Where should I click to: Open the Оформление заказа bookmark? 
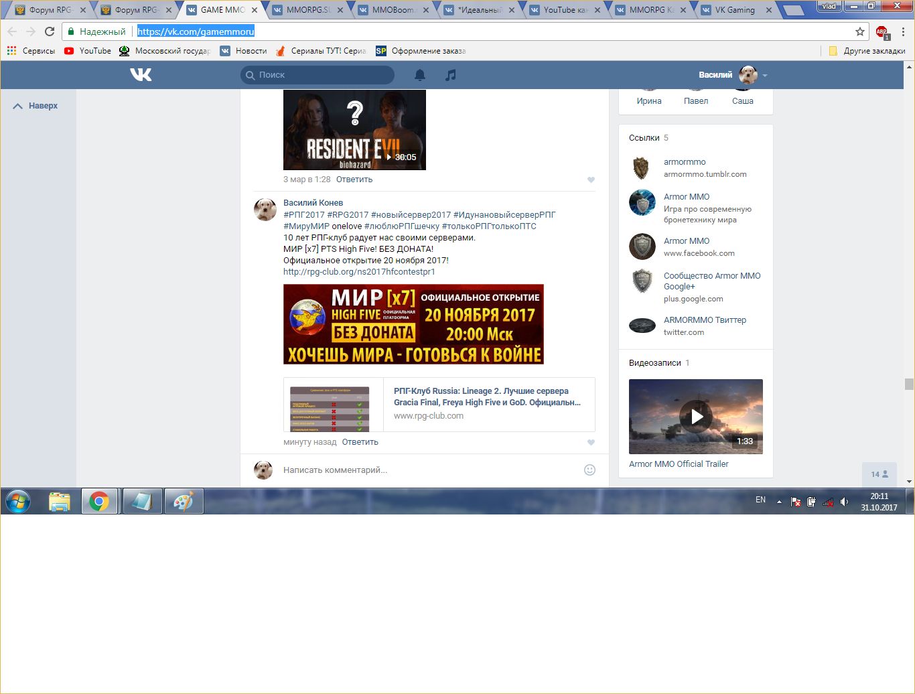point(421,51)
